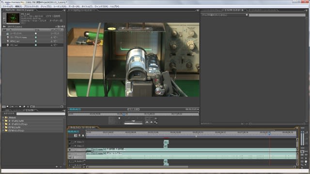Image resolution: width=310 pixels, height=174 pixels.
Task: Toggle the Video 2 track lock box
Action: point(73,146)
